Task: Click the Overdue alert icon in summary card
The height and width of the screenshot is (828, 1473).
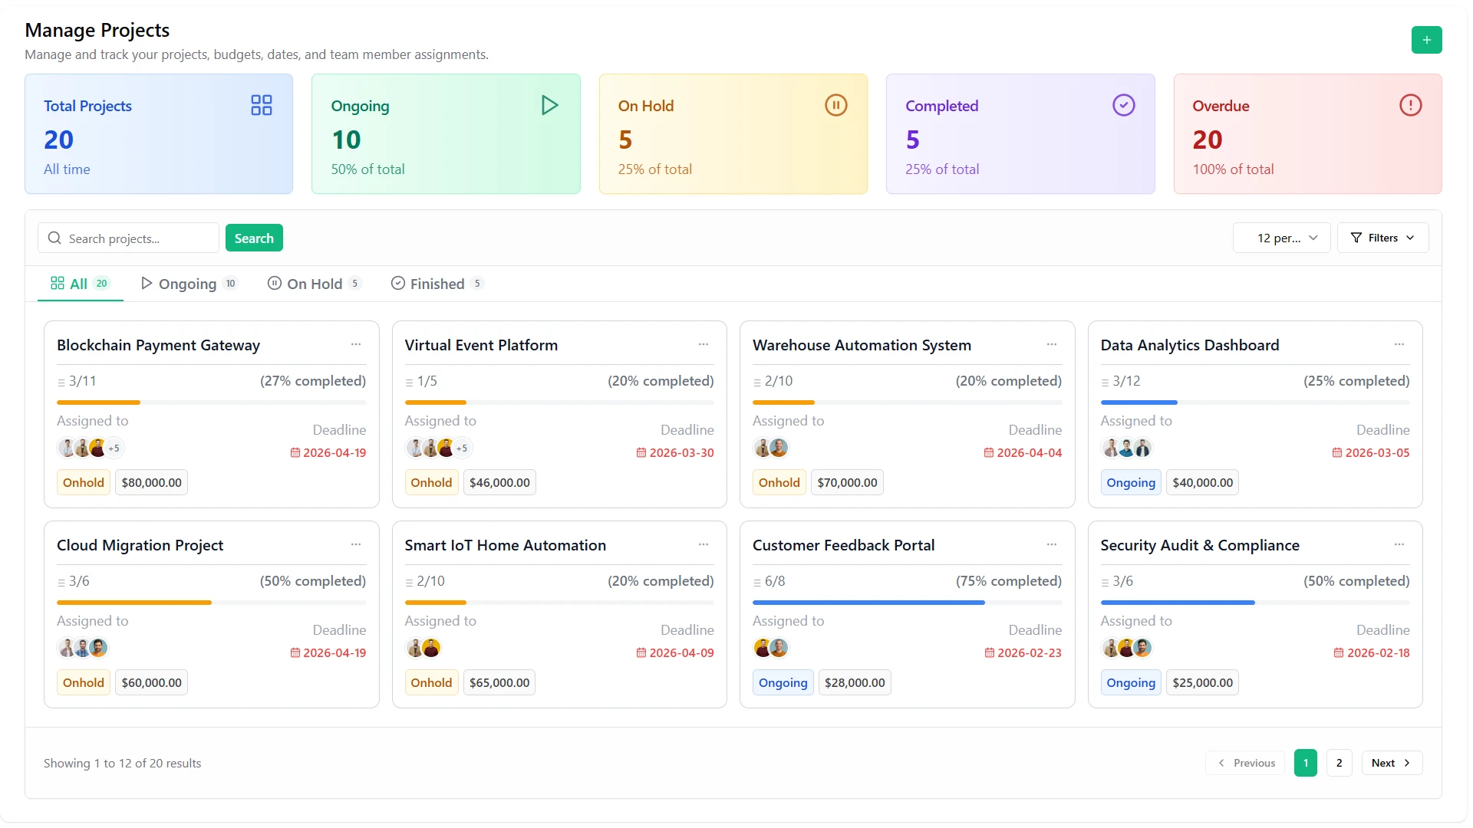Action: coord(1410,105)
